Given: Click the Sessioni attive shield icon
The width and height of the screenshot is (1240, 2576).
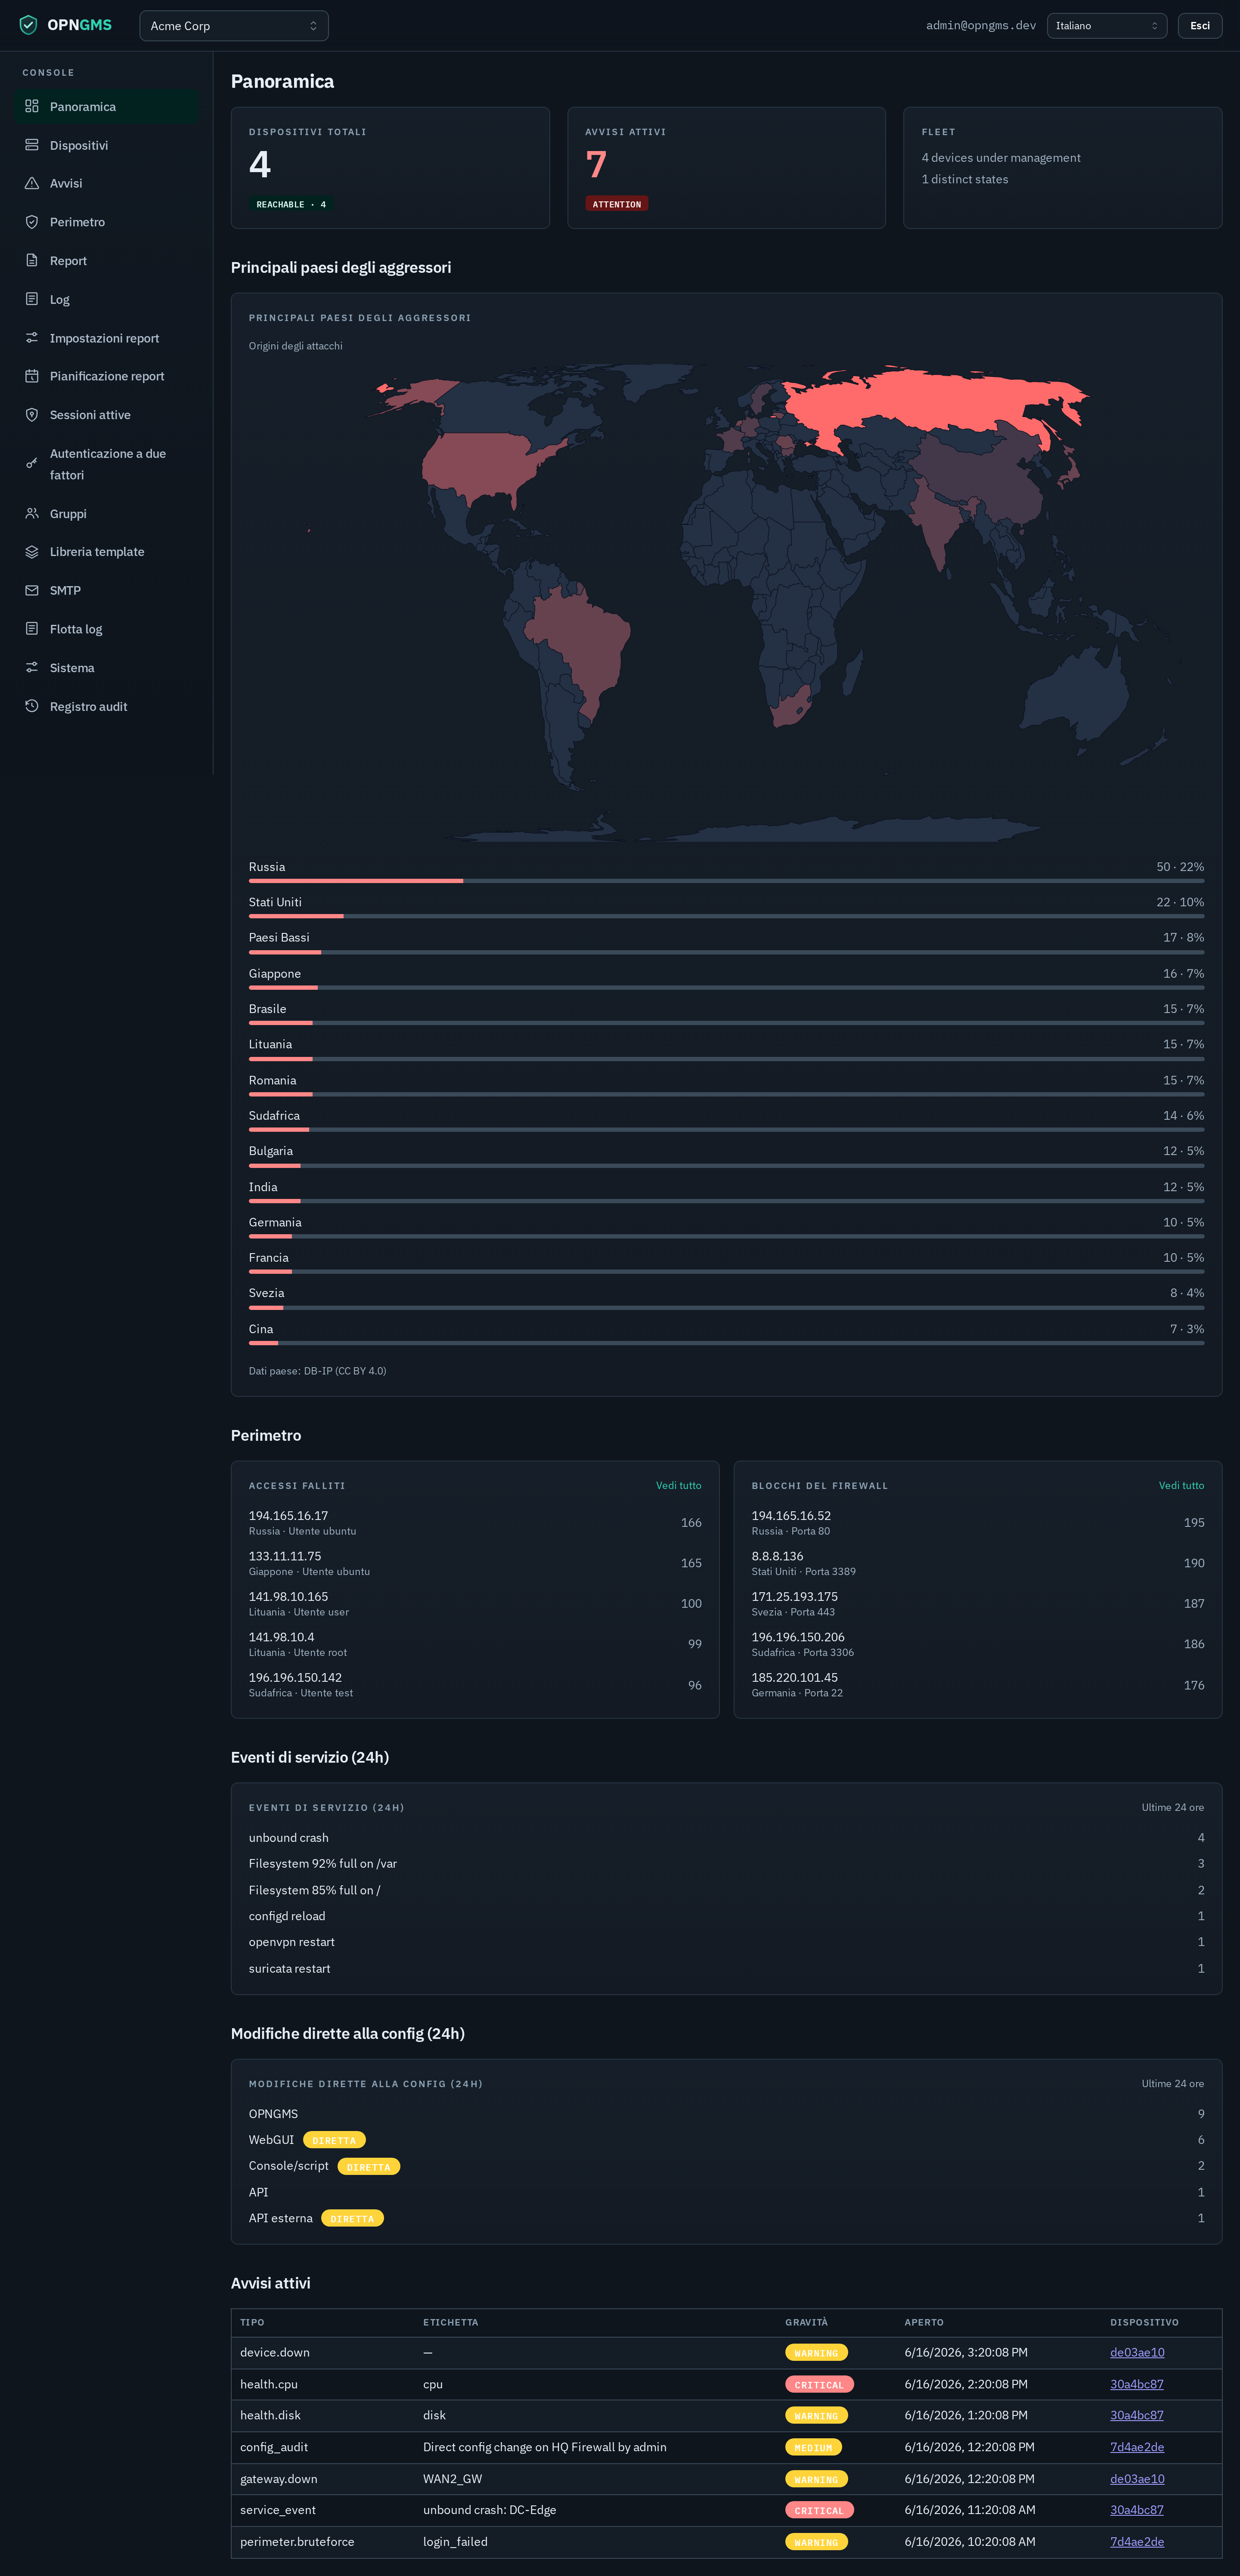Looking at the screenshot, I should [32, 415].
